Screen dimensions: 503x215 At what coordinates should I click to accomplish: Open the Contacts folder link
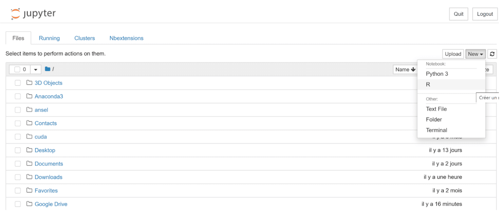coord(46,123)
